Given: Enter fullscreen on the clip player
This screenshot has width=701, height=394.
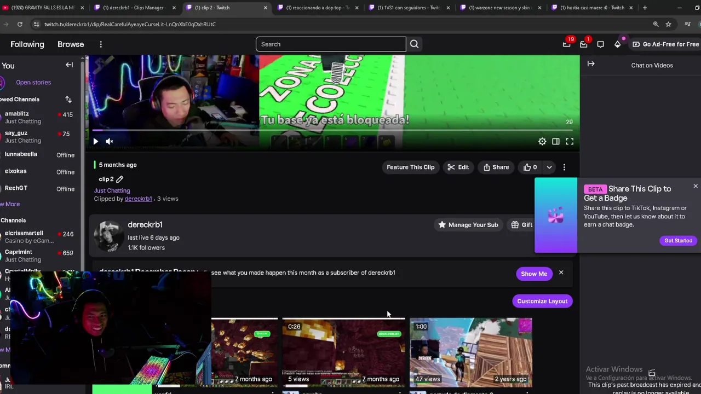Looking at the screenshot, I should pyautogui.click(x=570, y=141).
